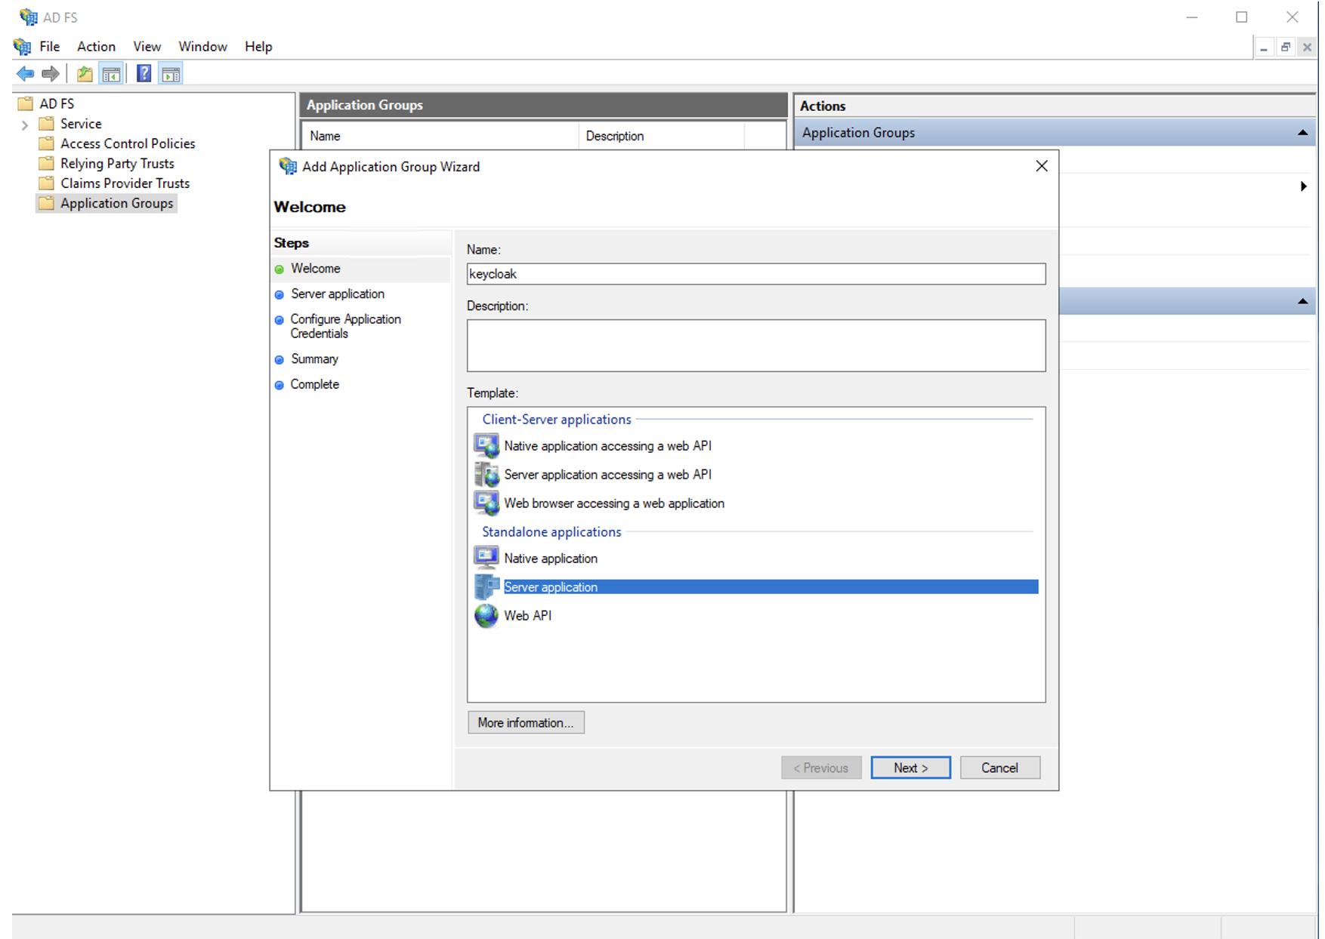Viewport: 1325px width, 939px height.
Task: Click the Server application wizard step
Action: [x=338, y=294]
